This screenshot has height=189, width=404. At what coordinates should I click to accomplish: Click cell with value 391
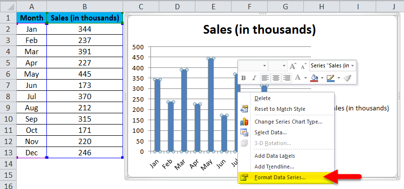coord(85,51)
